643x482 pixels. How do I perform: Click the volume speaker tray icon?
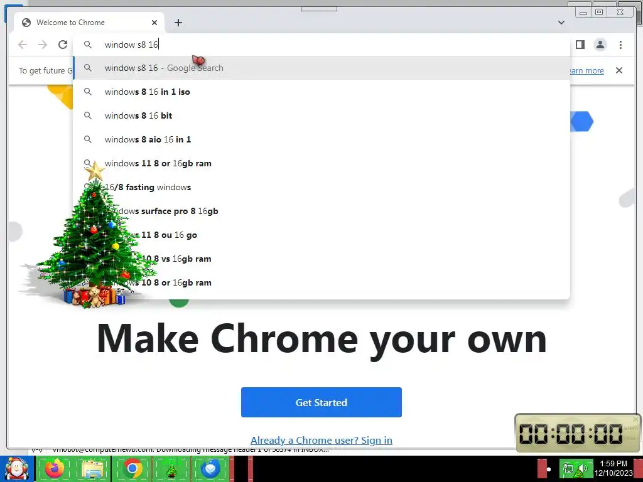click(x=582, y=469)
